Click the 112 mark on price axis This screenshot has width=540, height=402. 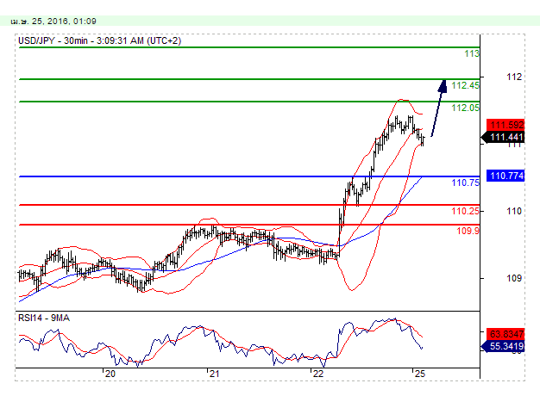pos(515,77)
